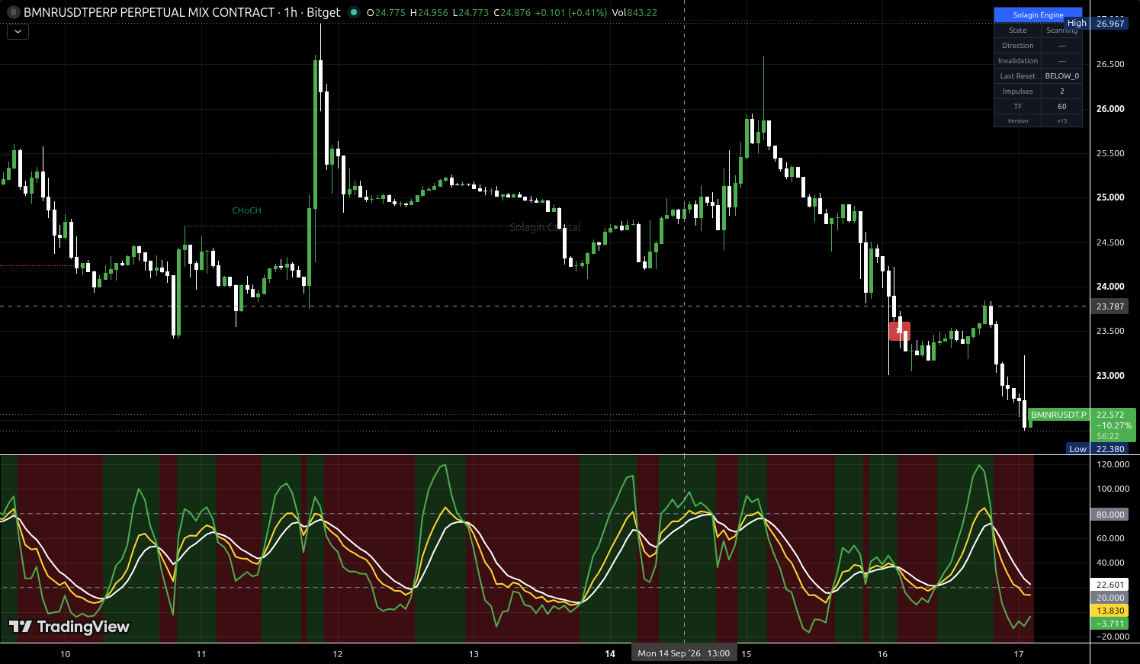The width and height of the screenshot is (1140, 664).
Task: Click the BMNRUSDT.P symbol price tag
Action: click(1058, 415)
